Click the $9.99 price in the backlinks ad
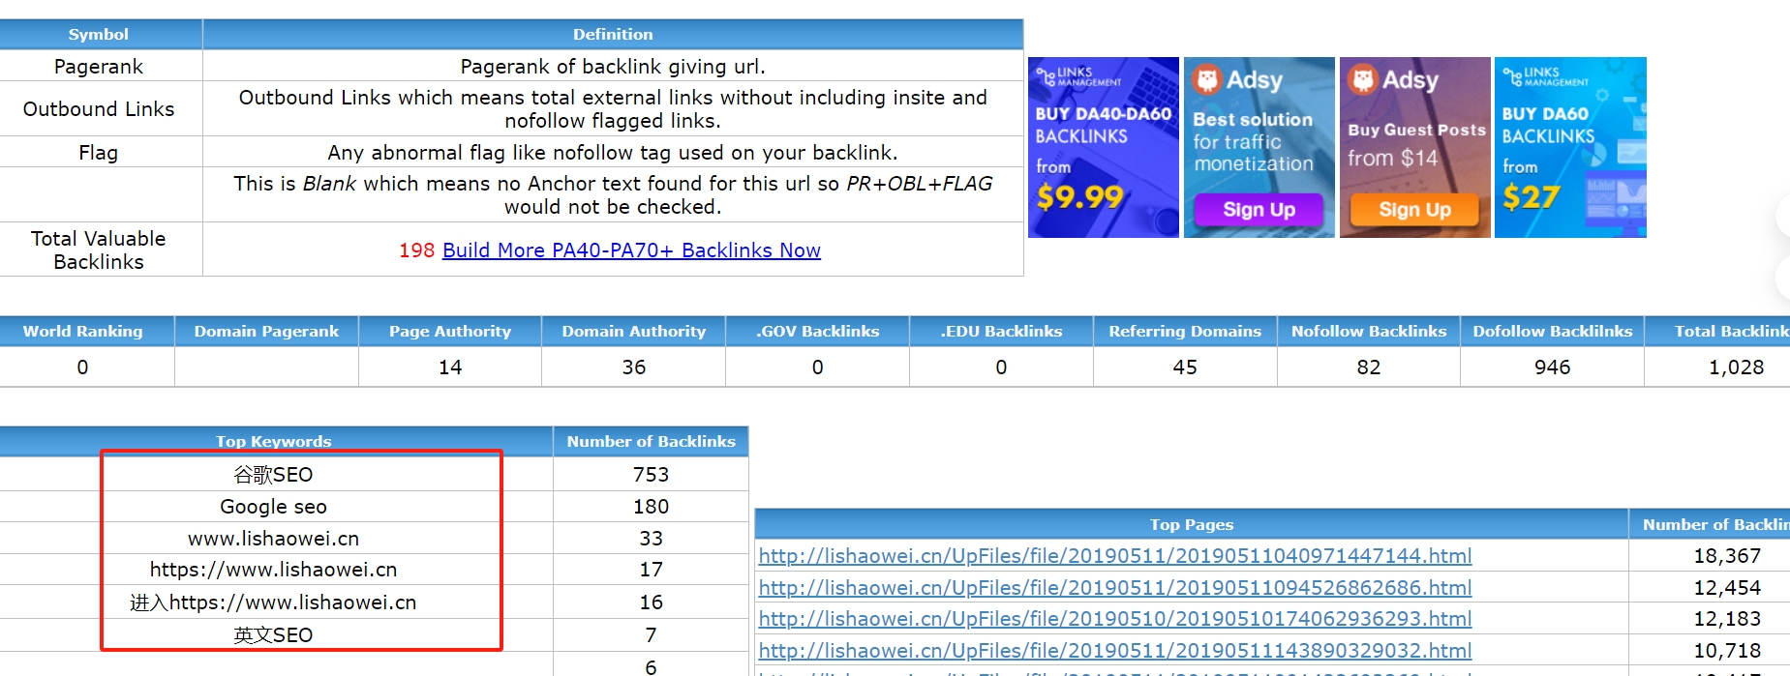 1078,197
